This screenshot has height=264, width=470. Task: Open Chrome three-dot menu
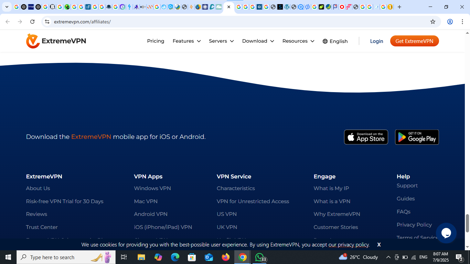pos(462,22)
